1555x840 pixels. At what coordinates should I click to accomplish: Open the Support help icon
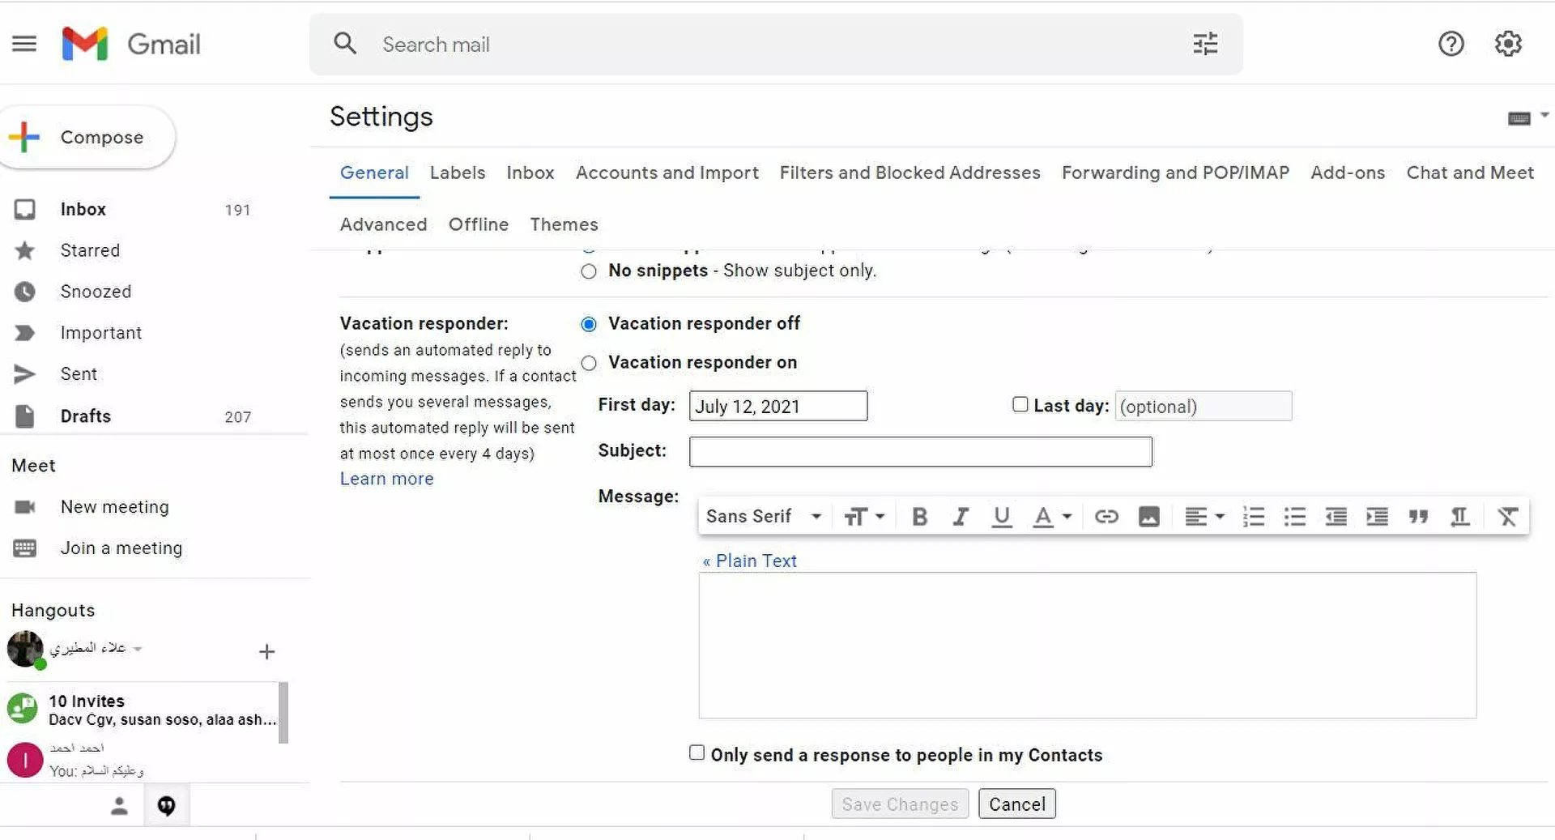1451,44
